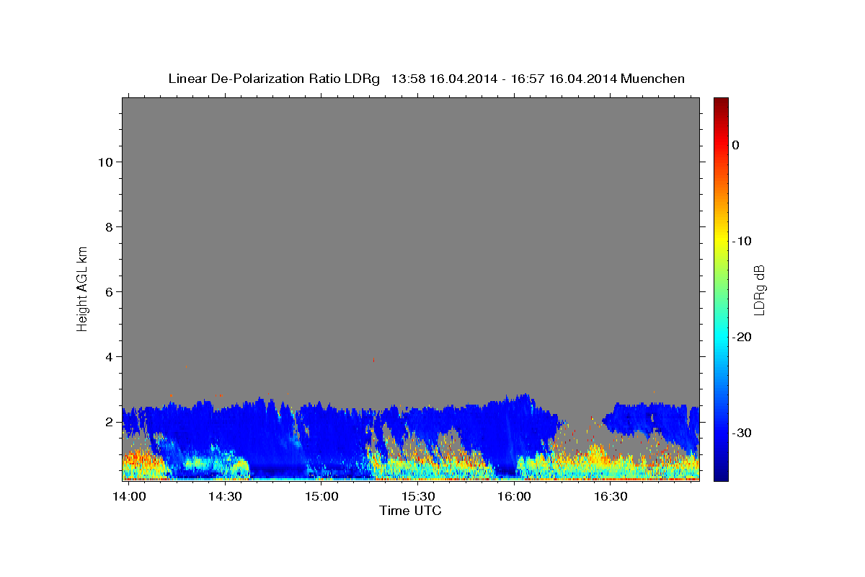This screenshot has width=865, height=577.
Task: Click the height tick label 4
Action: tap(110, 356)
